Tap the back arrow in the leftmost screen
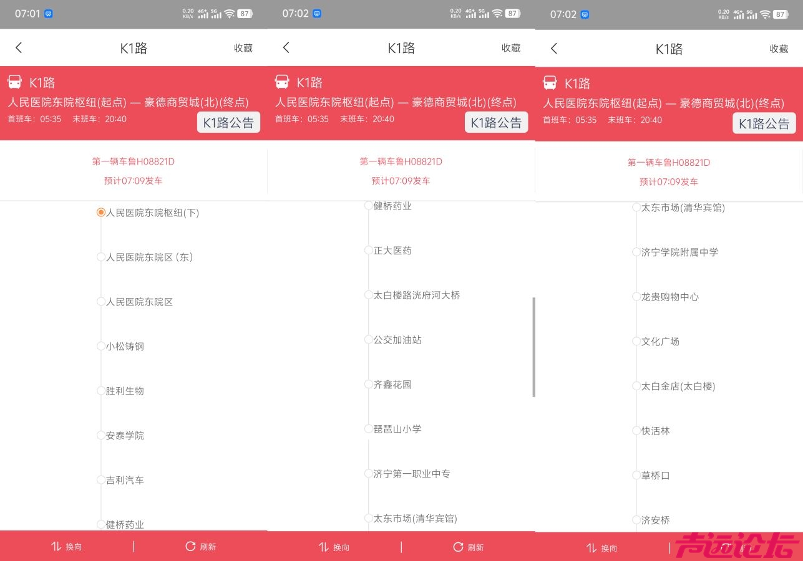The image size is (803, 561). tap(19, 48)
